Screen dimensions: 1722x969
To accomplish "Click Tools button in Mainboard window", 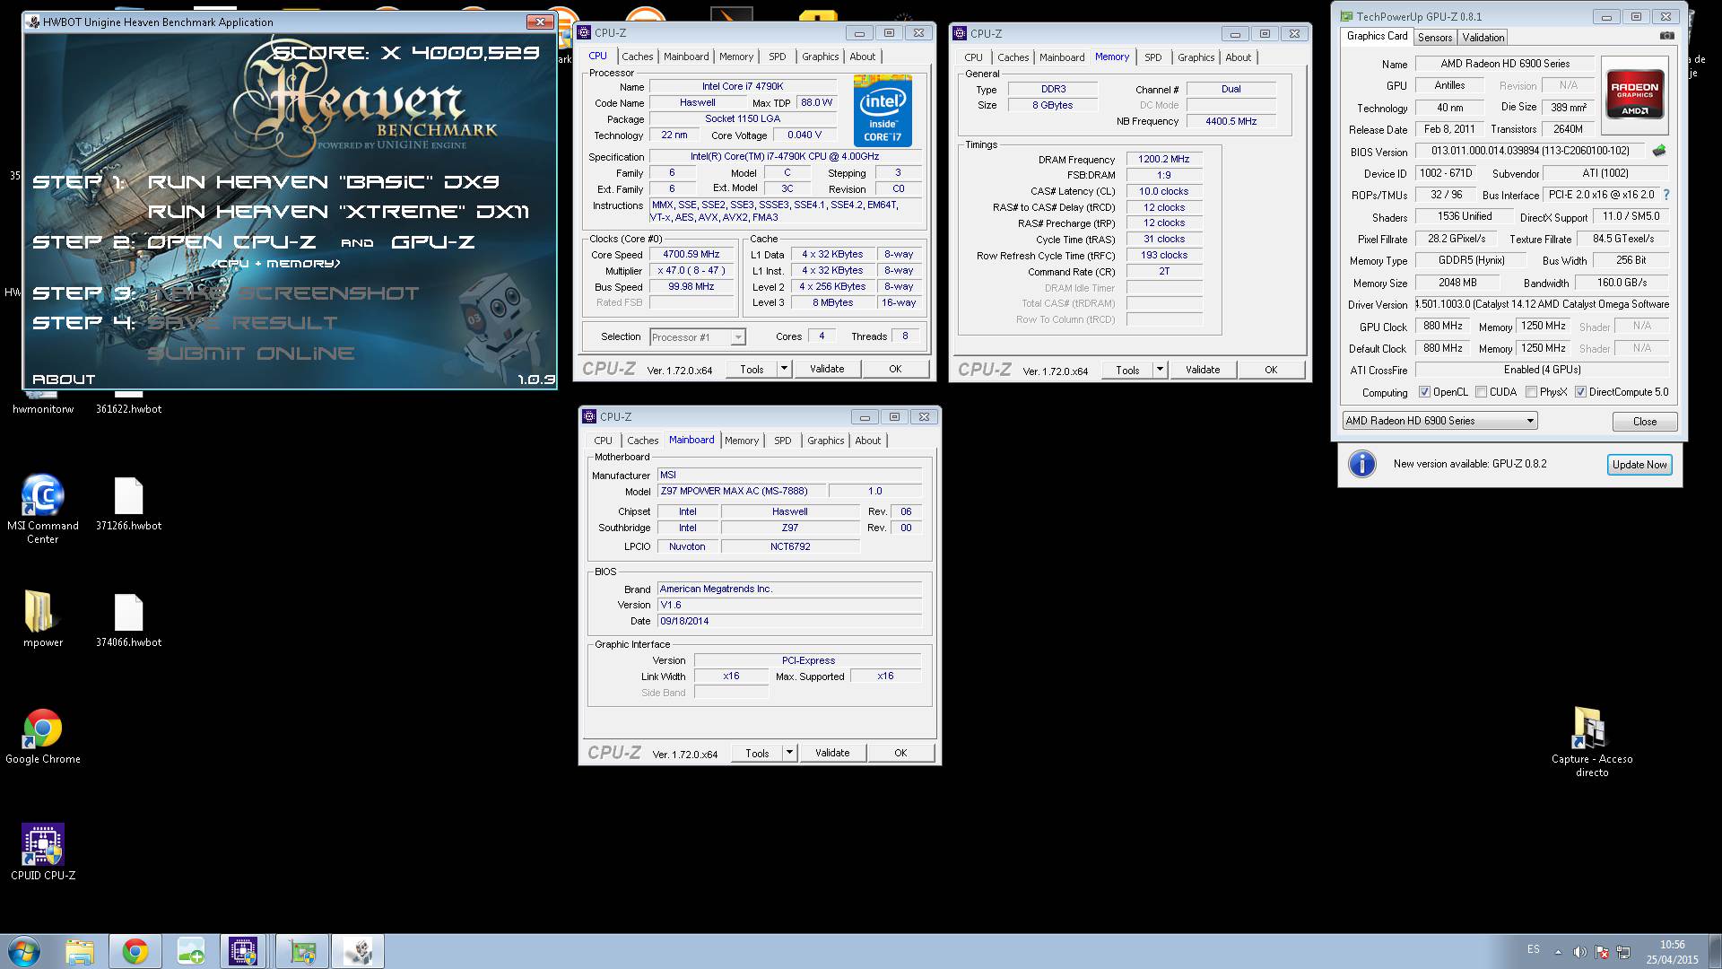I will coord(757,753).
